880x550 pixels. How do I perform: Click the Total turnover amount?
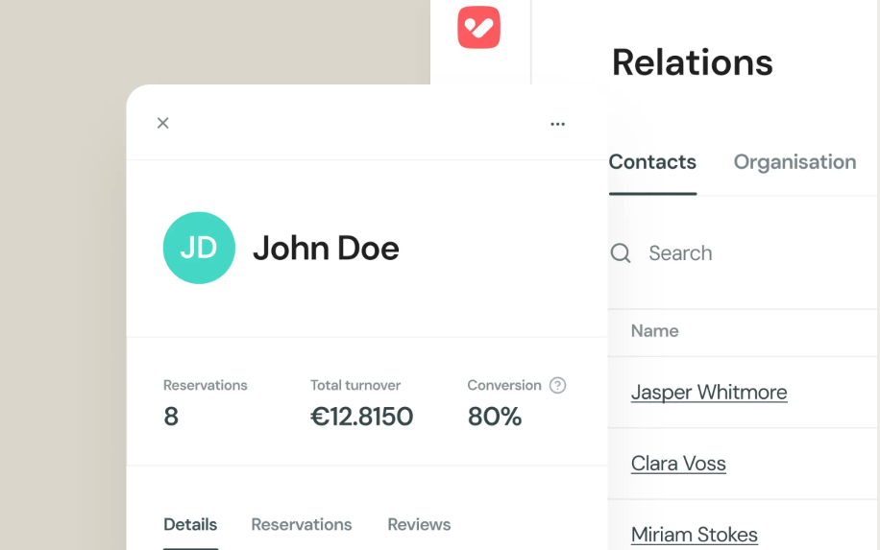[x=361, y=417]
